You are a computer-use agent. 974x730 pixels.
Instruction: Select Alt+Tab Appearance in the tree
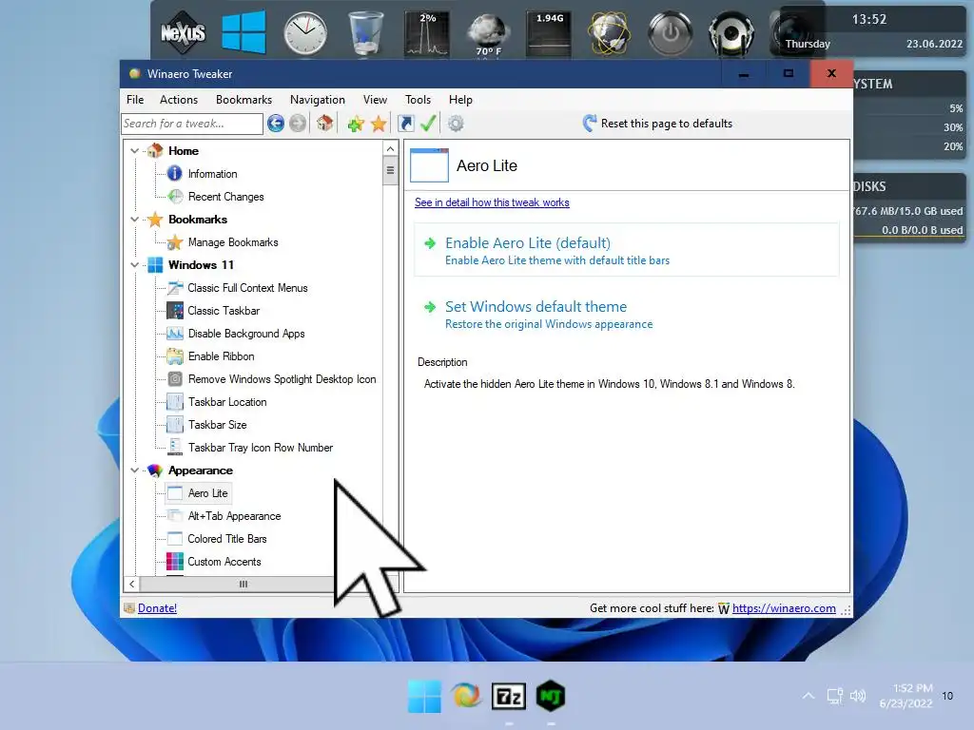tap(234, 516)
